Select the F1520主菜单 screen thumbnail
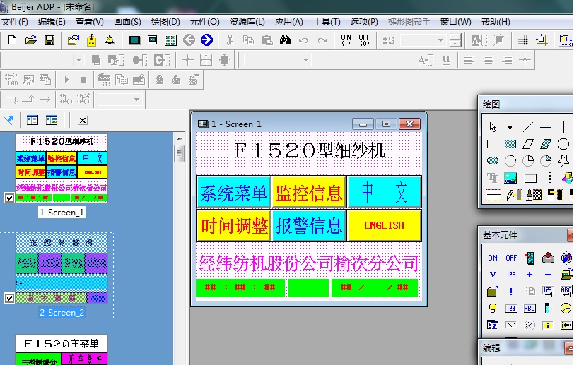579x365 pixels. pos(62,349)
